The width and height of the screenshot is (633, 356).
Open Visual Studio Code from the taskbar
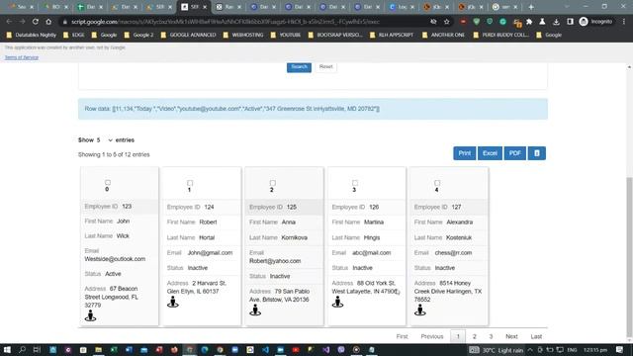click(x=265, y=349)
